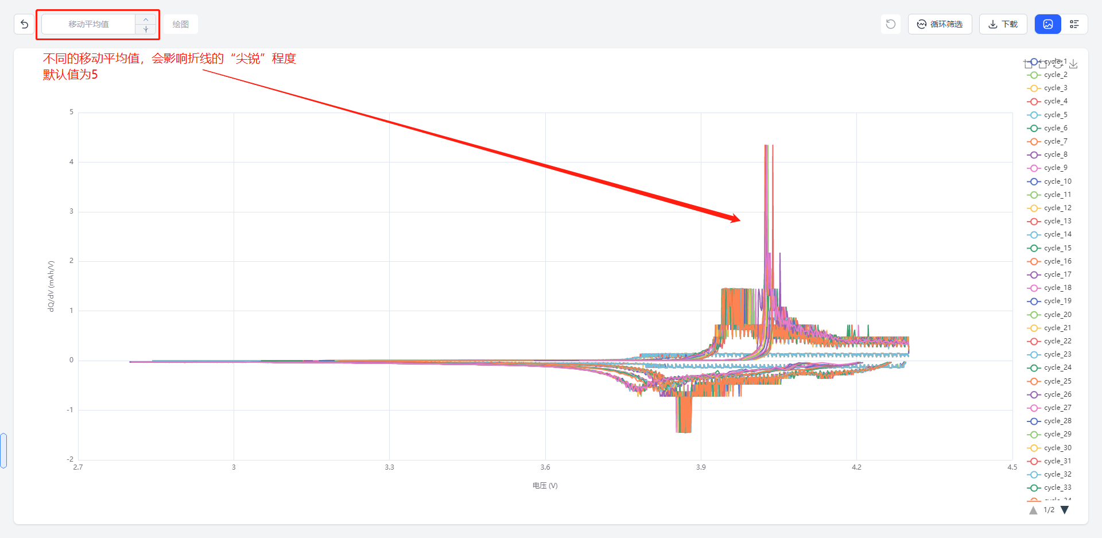
Task: Decrease the moving average value with down stepper
Action: [x=146, y=29]
